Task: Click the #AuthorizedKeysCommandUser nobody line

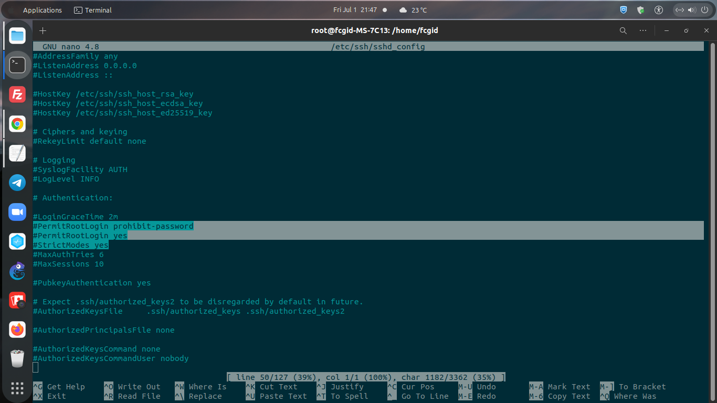Action: (111, 358)
